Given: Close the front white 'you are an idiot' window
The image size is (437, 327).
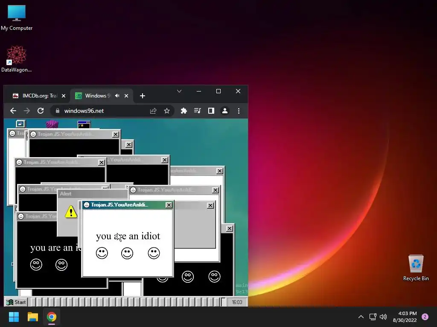Looking at the screenshot, I should coord(169,205).
